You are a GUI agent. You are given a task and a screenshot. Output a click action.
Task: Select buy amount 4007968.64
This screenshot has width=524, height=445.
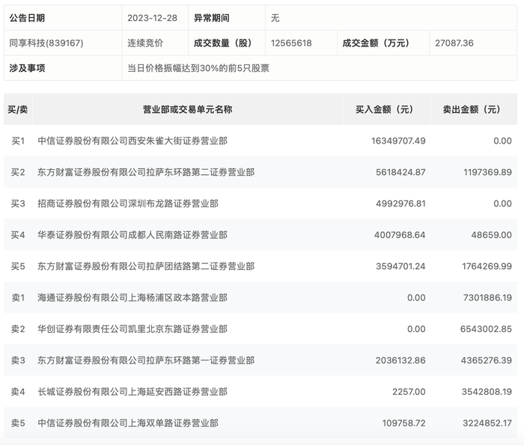[x=400, y=235]
